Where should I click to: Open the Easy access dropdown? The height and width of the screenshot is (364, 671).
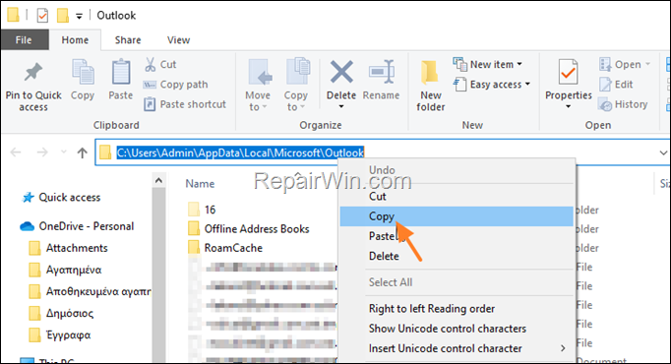[492, 85]
